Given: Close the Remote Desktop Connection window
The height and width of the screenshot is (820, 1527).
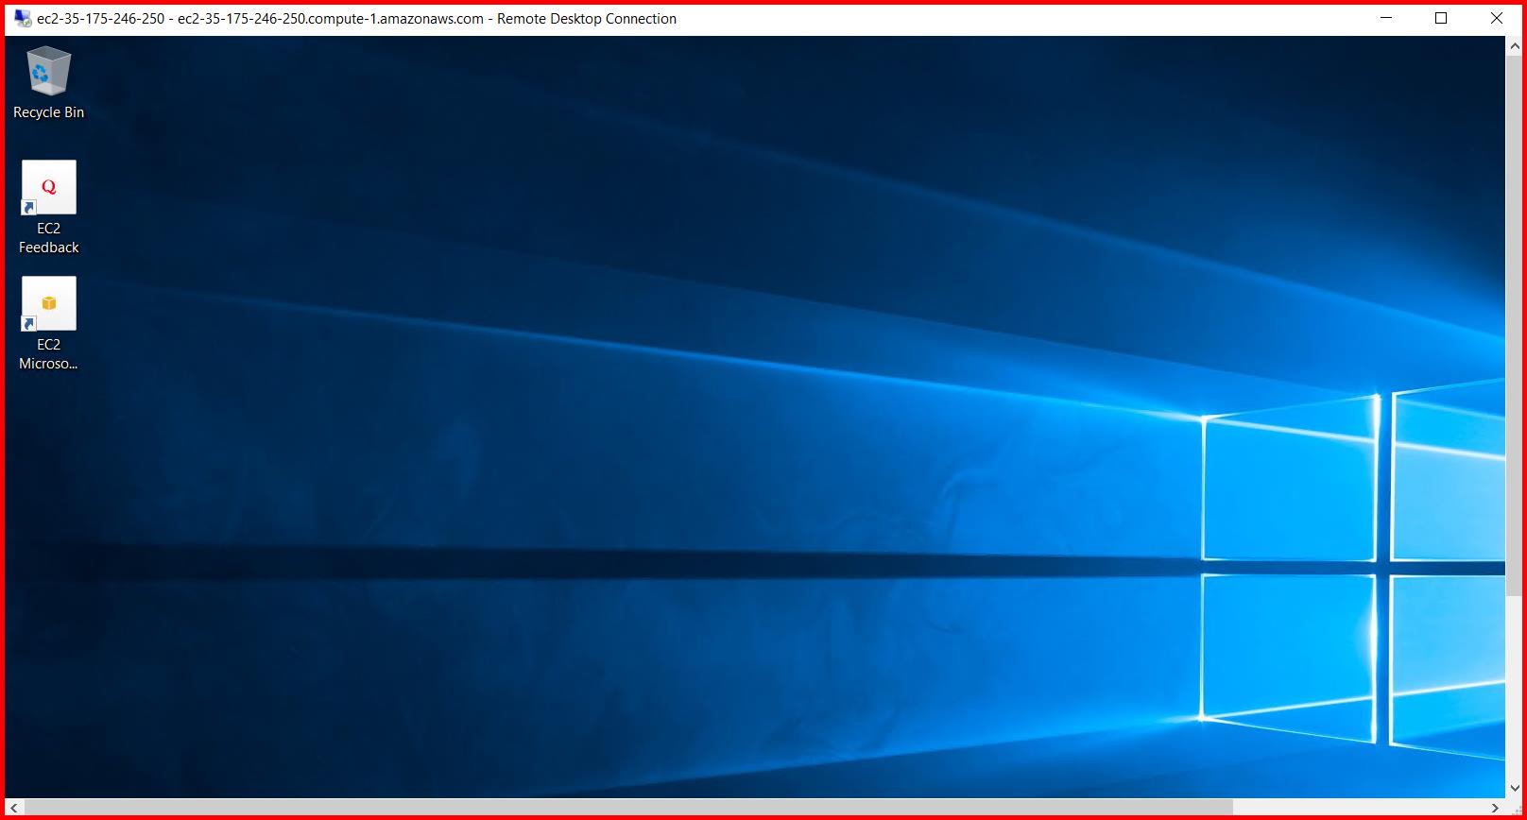Looking at the screenshot, I should tap(1497, 18).
